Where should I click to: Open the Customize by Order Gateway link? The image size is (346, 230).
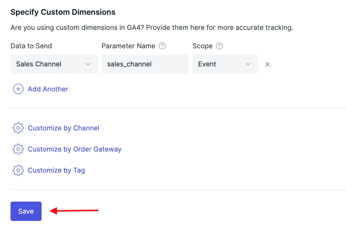coord(74,149)
